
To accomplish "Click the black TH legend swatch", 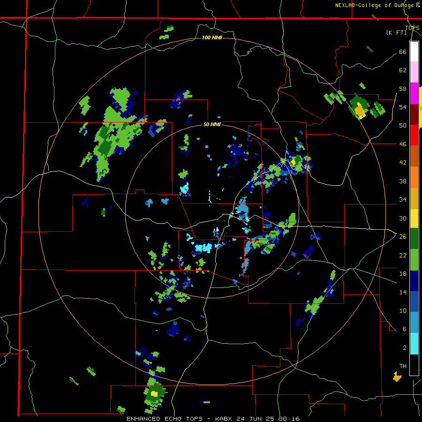I will [x=414, y=365].
